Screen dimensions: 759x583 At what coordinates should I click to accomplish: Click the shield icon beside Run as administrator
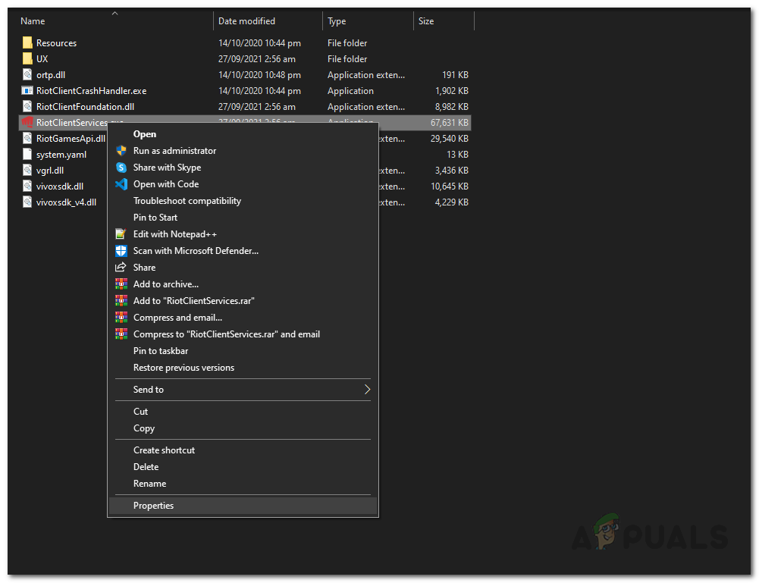121,150
